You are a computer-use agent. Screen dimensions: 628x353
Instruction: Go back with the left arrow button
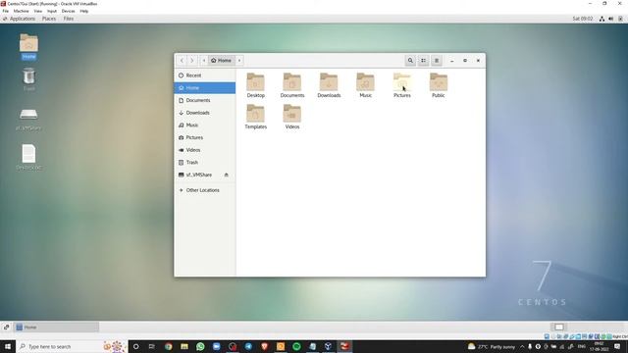(x=182, y=61)
